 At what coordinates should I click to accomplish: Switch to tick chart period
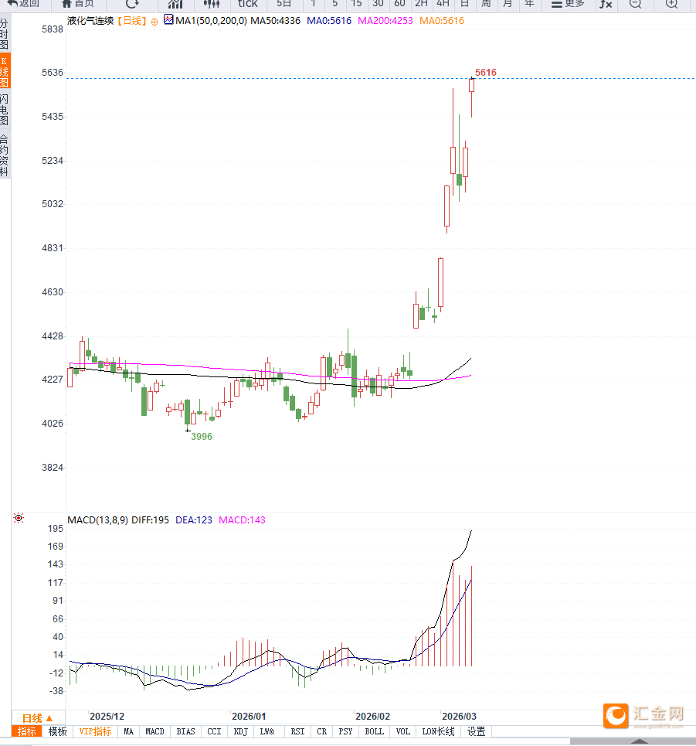click(x=248, y=4)
